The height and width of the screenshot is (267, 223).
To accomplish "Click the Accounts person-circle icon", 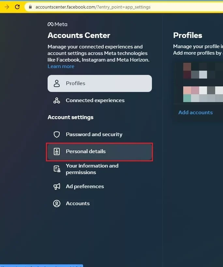I will (x=57, y=204).
